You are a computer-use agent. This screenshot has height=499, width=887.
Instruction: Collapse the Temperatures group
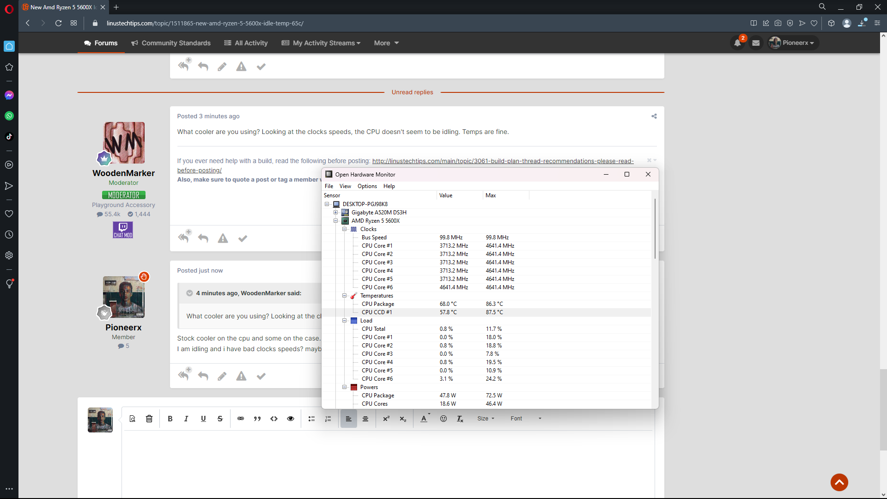pos(344,296)
